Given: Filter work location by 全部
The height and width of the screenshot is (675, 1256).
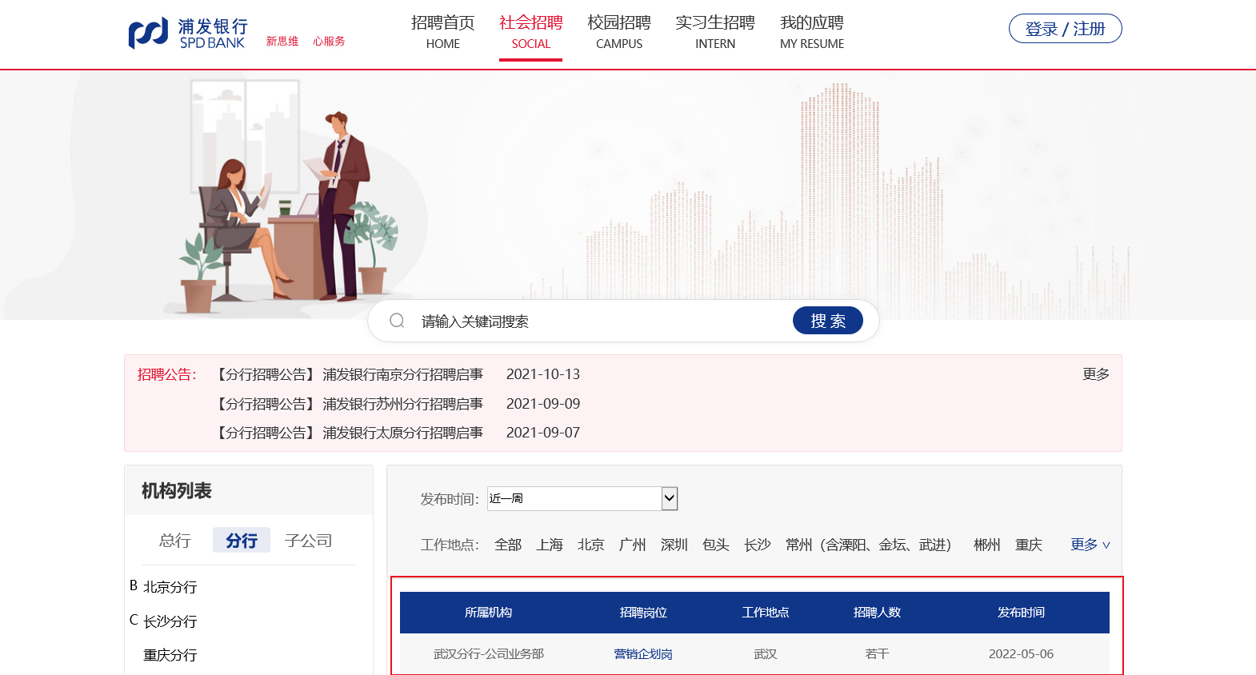Looking at the screenshot, I should click(508, 545).
